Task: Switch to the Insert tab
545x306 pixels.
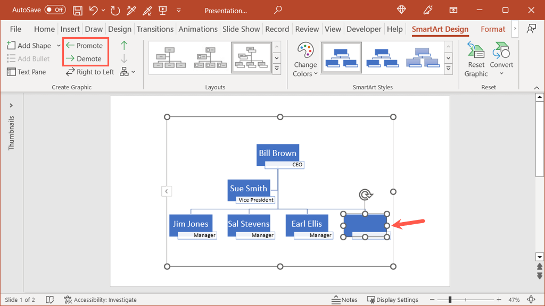Action: [70, 29]
